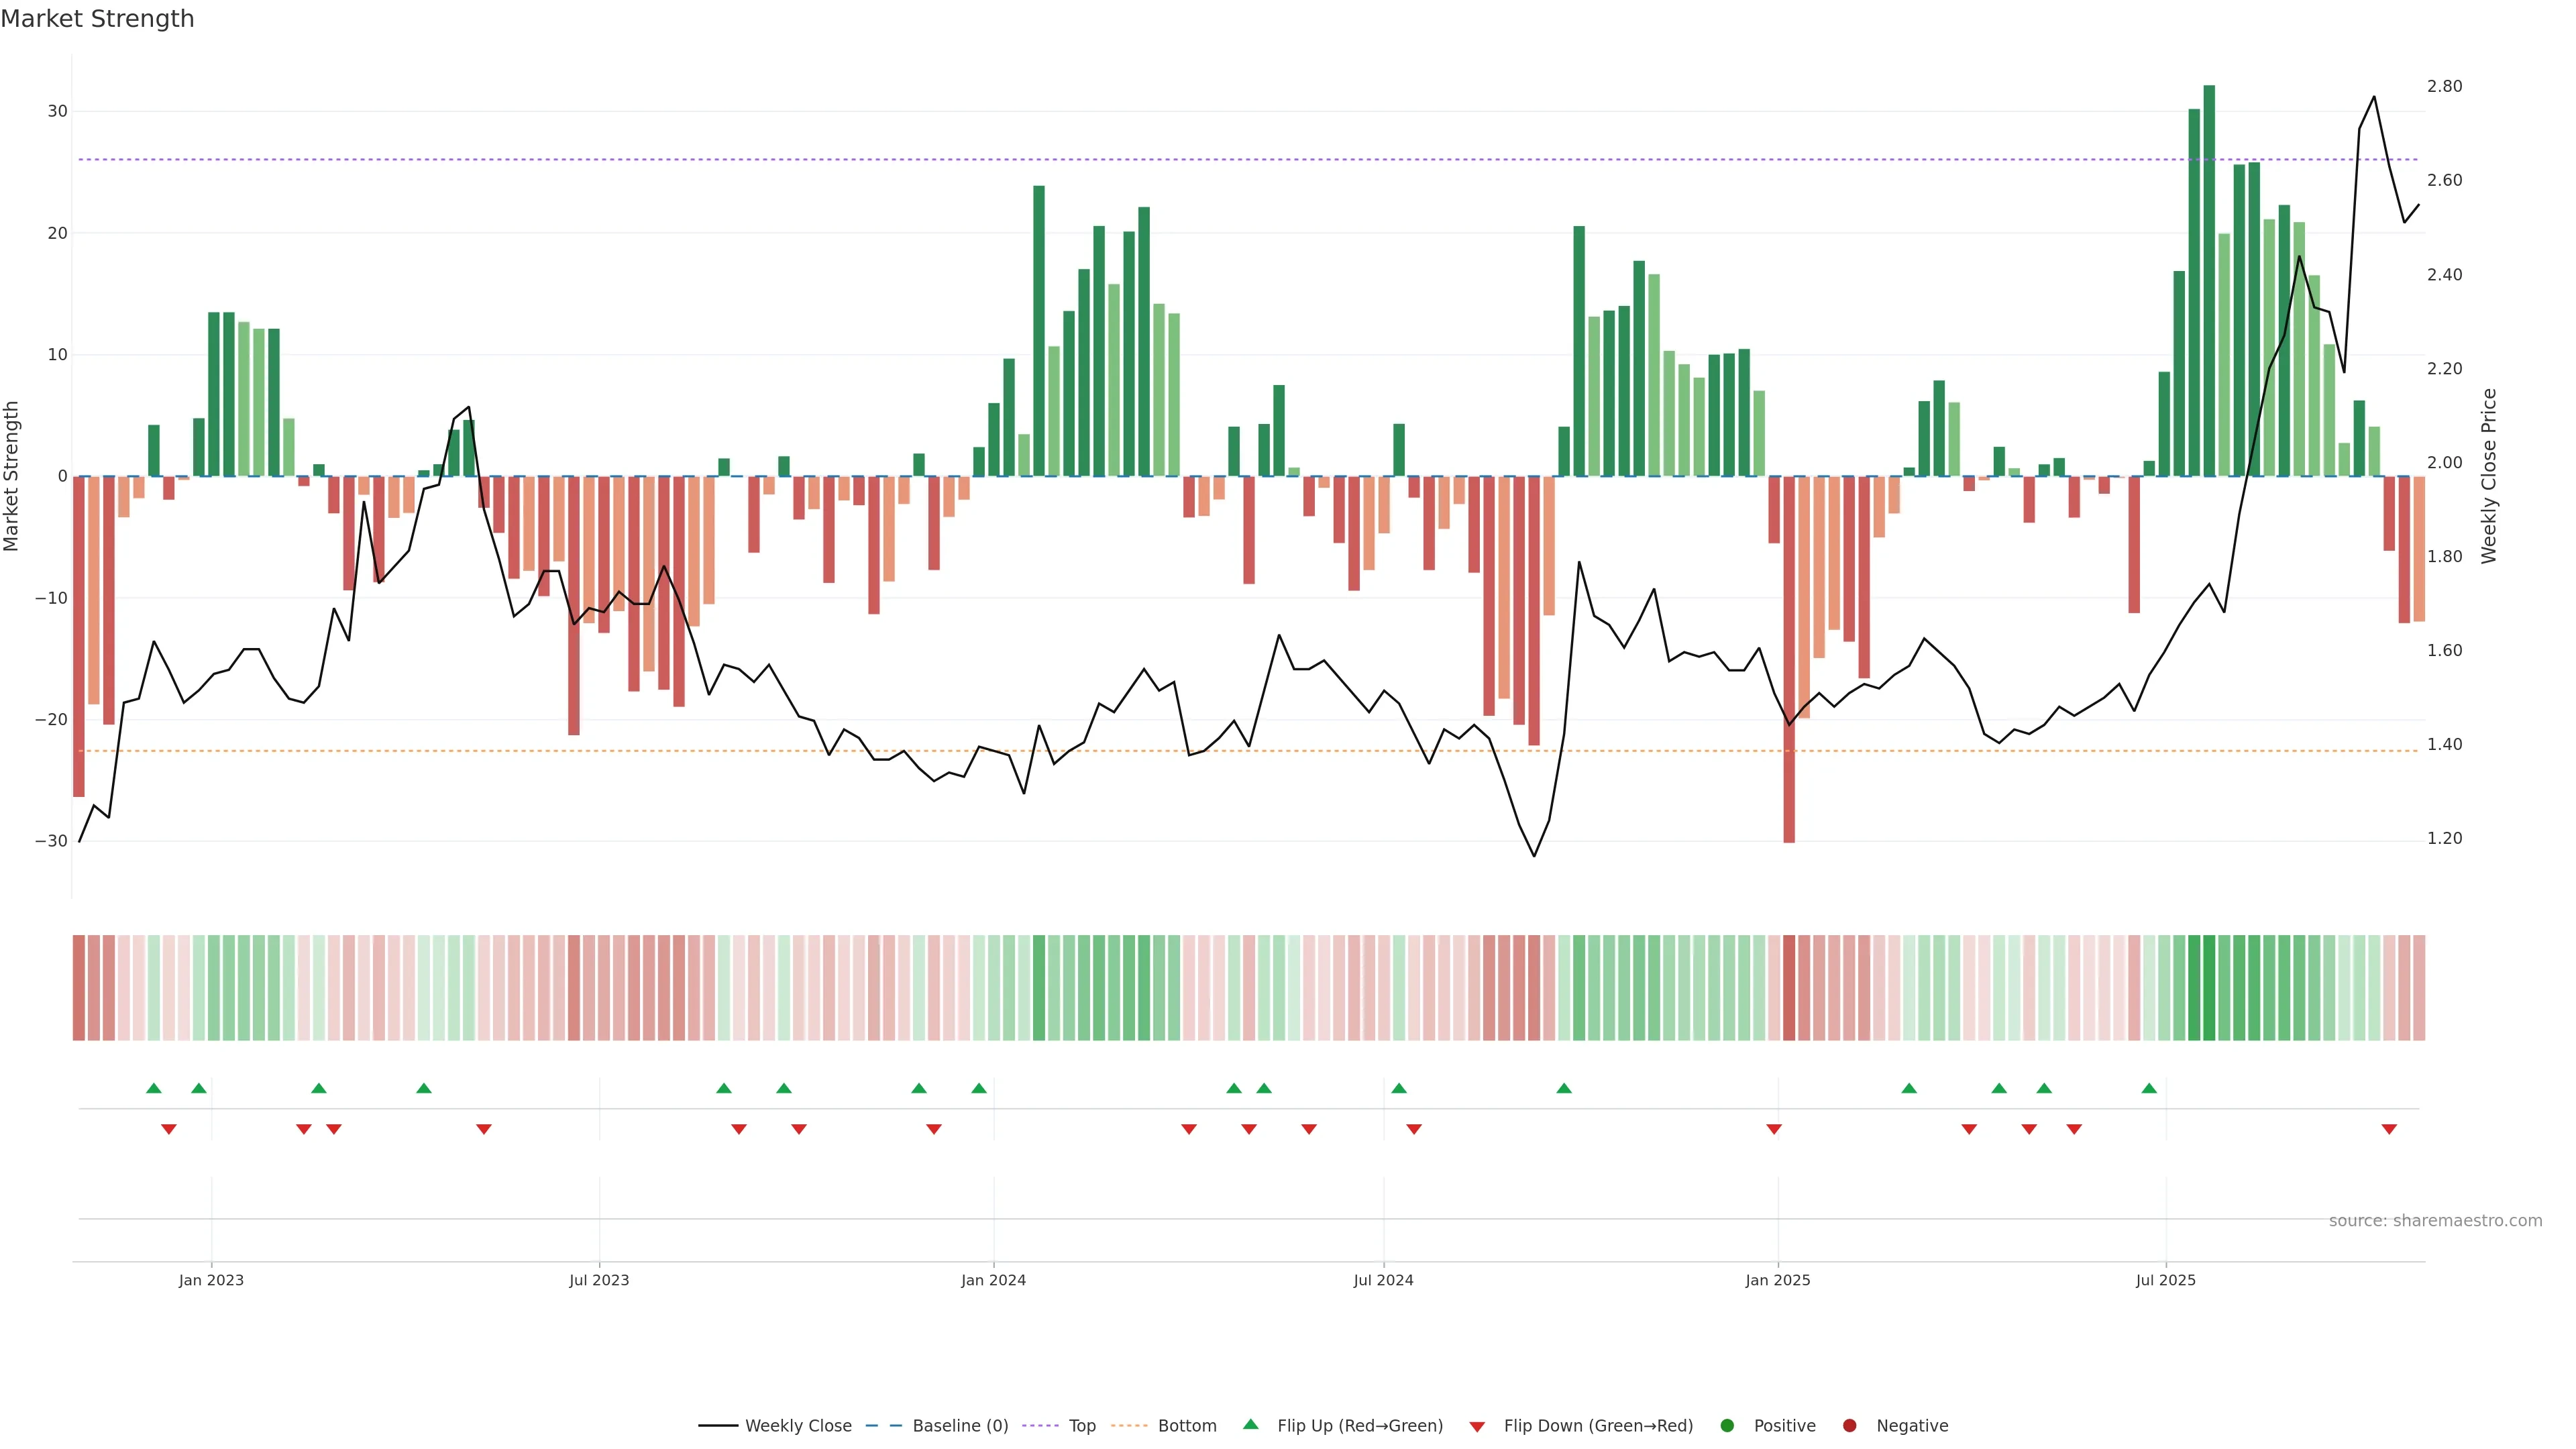Click the flip-up marker just before Jul 2025
Screen dimensions: 2576x1449
[2149, 1088]
